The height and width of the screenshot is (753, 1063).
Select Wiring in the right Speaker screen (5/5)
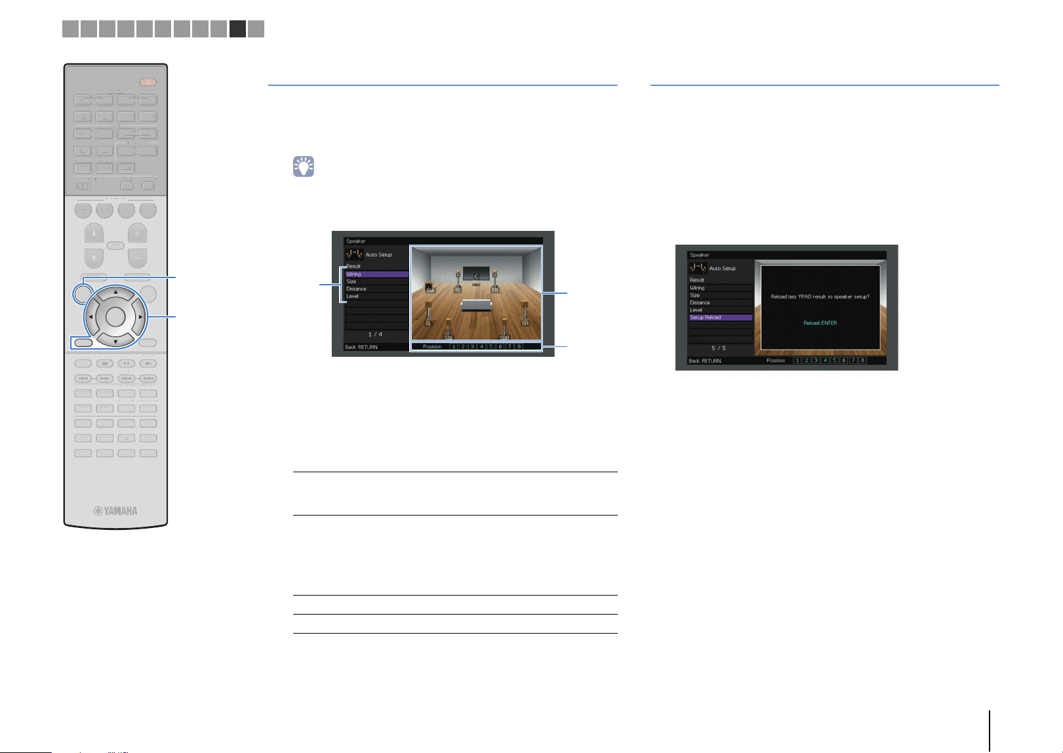720,288
